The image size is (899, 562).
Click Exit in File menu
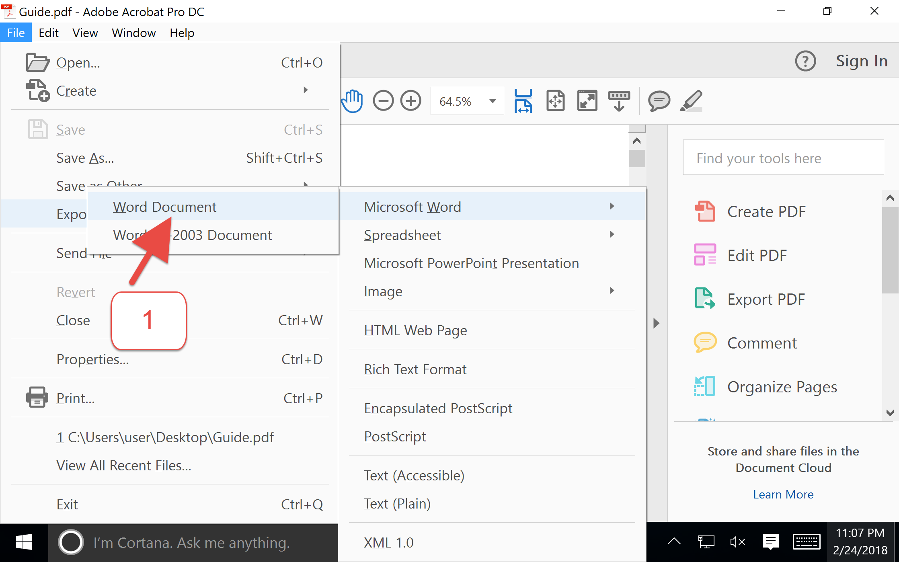tap(170, 504)
